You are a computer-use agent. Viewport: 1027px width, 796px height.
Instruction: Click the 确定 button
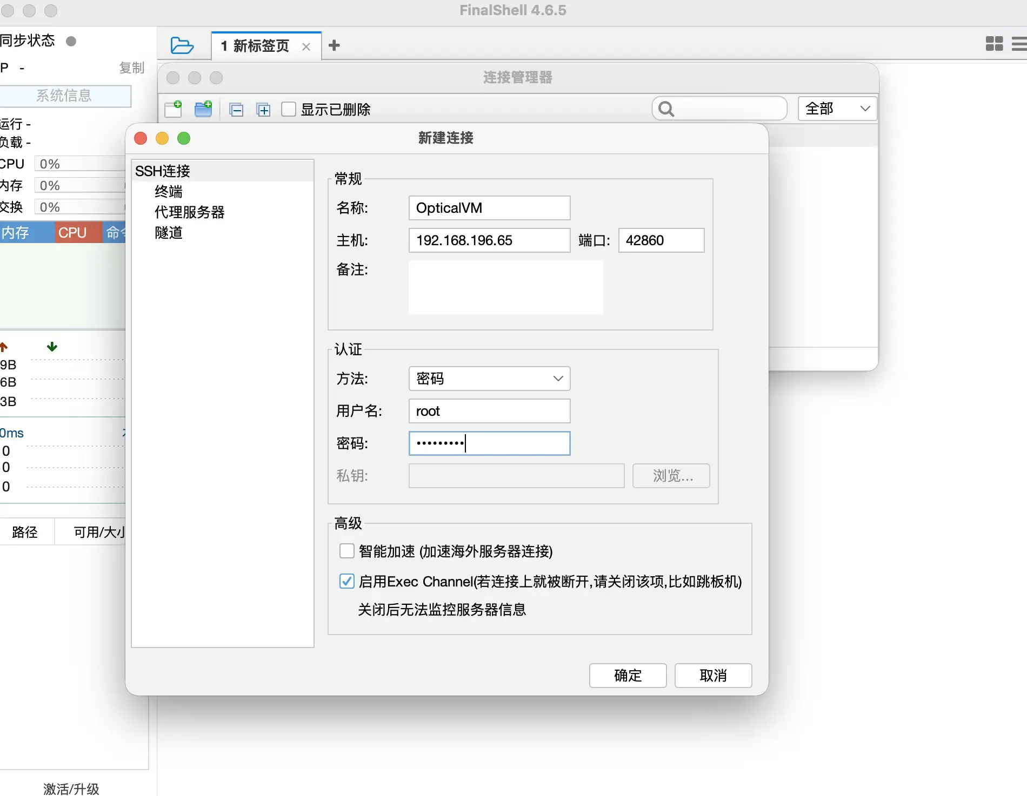pos(628,676)
